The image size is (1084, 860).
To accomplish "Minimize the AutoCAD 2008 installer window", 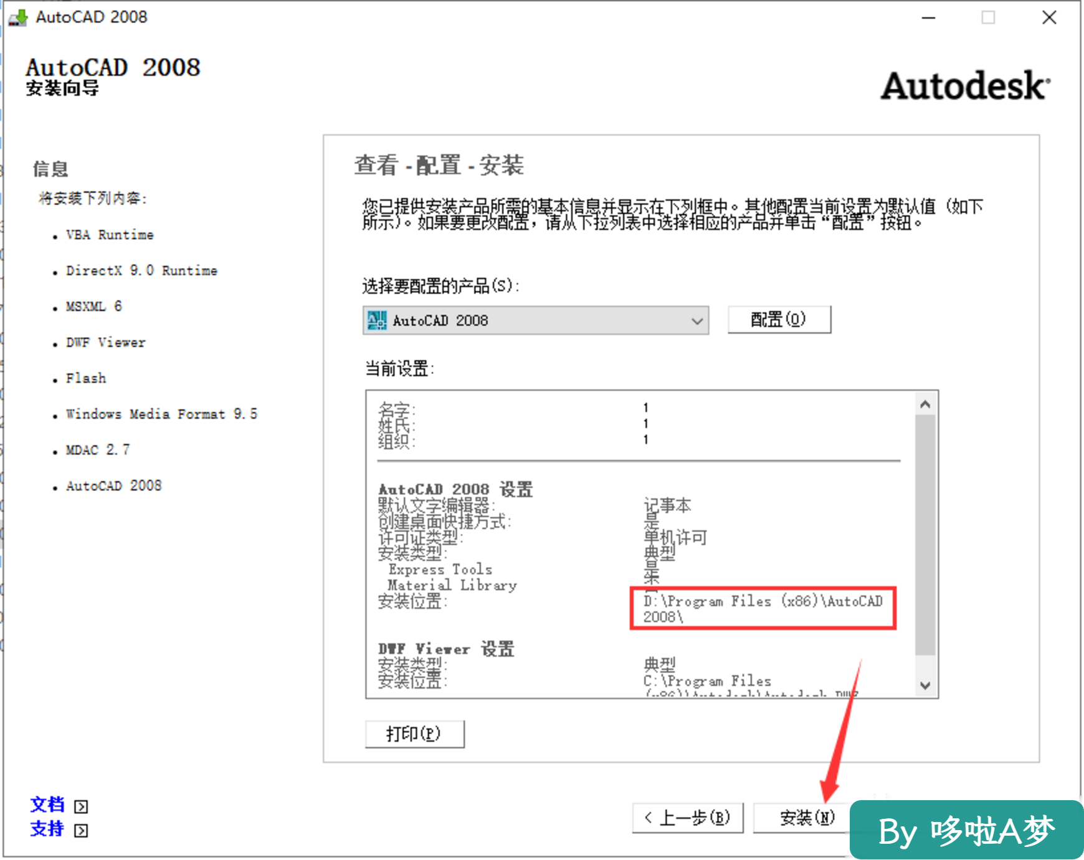I will [x=929, y=17].
